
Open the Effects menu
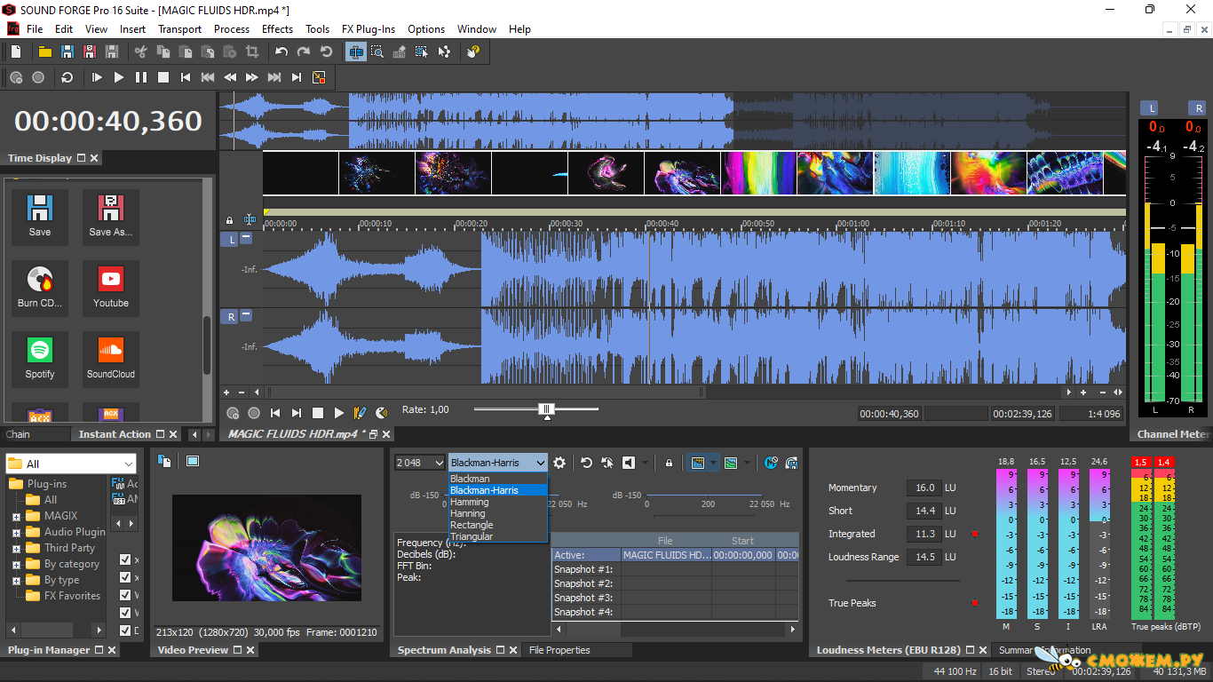point(277,29)
